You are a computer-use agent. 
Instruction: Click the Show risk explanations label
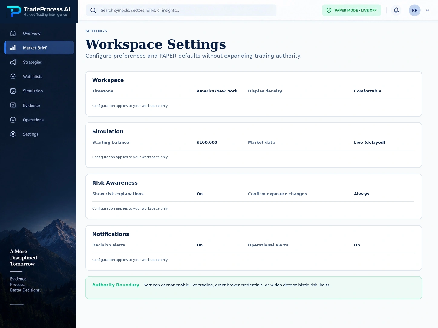(118, 194)
